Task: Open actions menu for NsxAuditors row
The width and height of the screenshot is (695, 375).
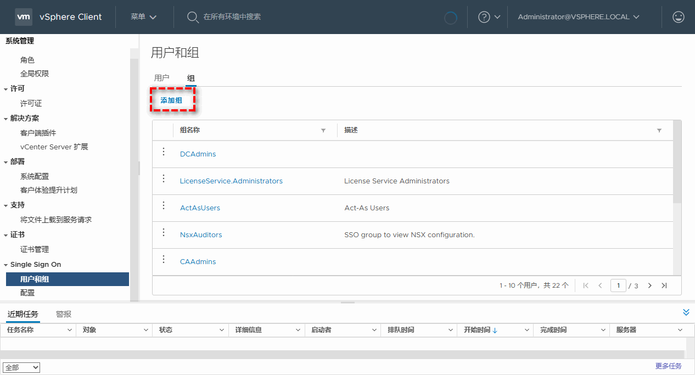Action: tap(163, 233)
